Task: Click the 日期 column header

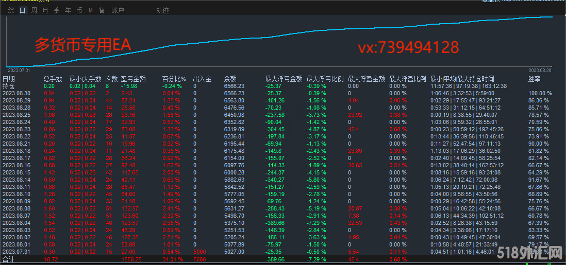Action: click(9, 79)
